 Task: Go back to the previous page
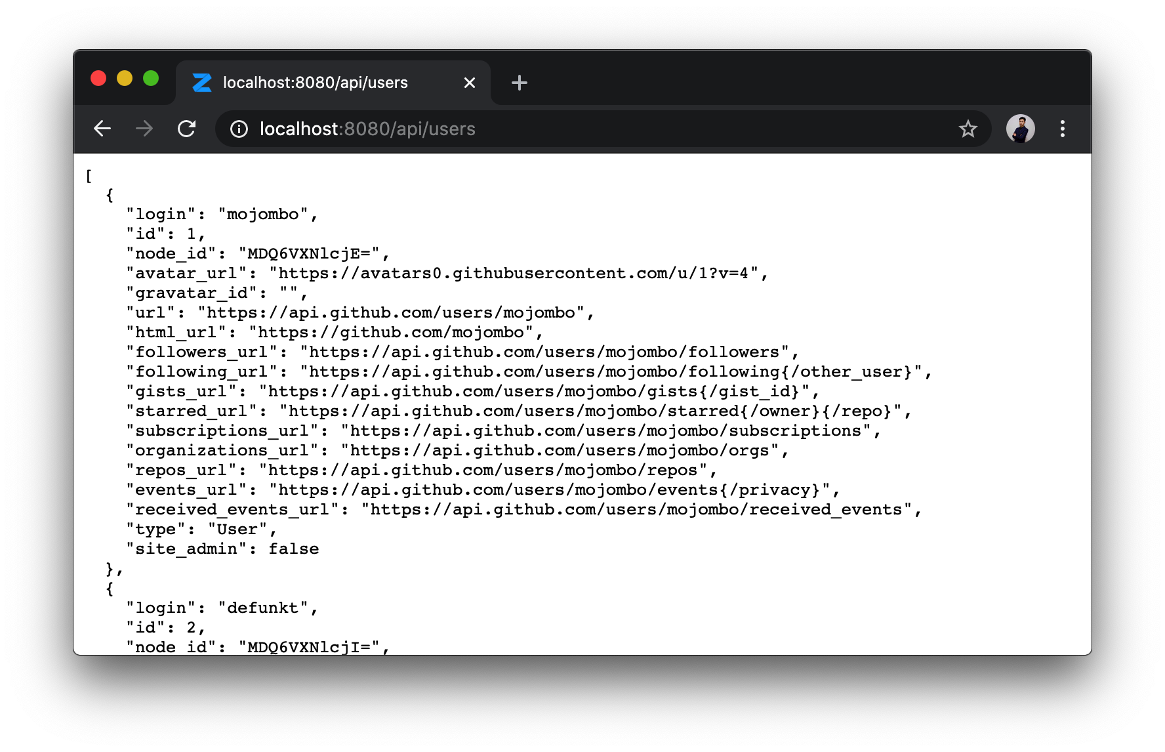pyautogui.click(x=102, y=129)
